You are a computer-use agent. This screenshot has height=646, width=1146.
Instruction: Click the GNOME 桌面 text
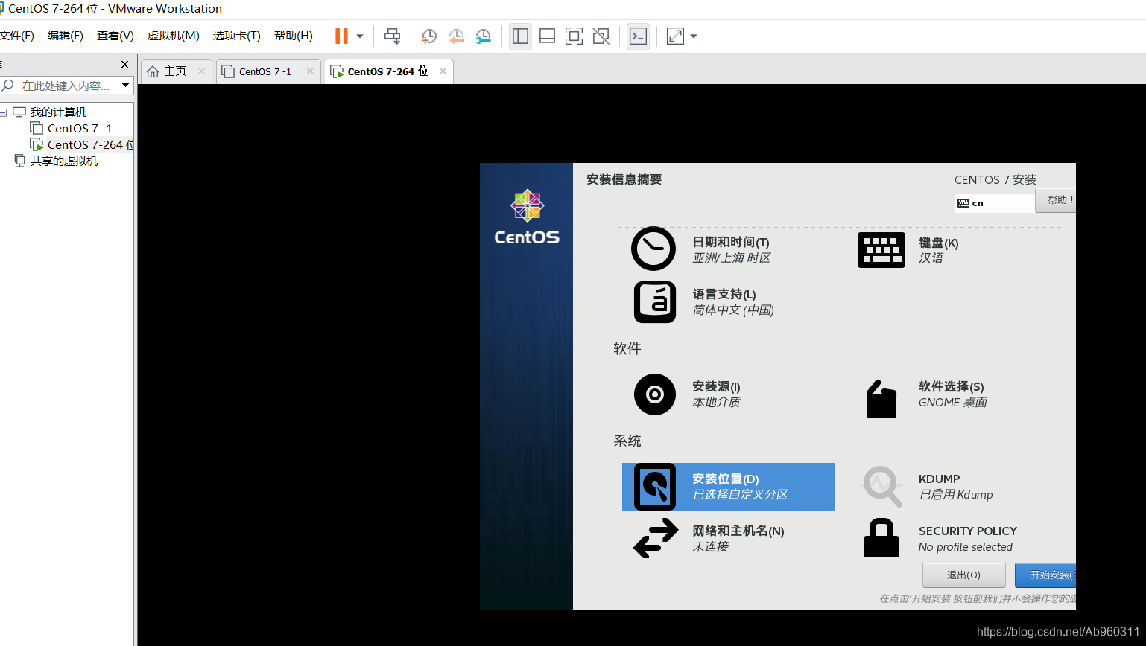pyautogui.click(x=953, y=403)
